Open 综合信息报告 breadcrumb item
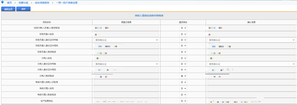297x105 pixels. point(42,3)
